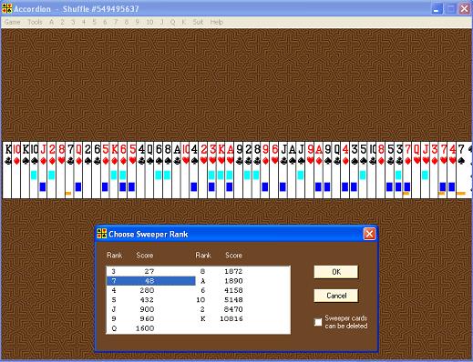Click the J menu item
Image resolution: width=473 pixels, height=362 pixels.
(161, 22)
